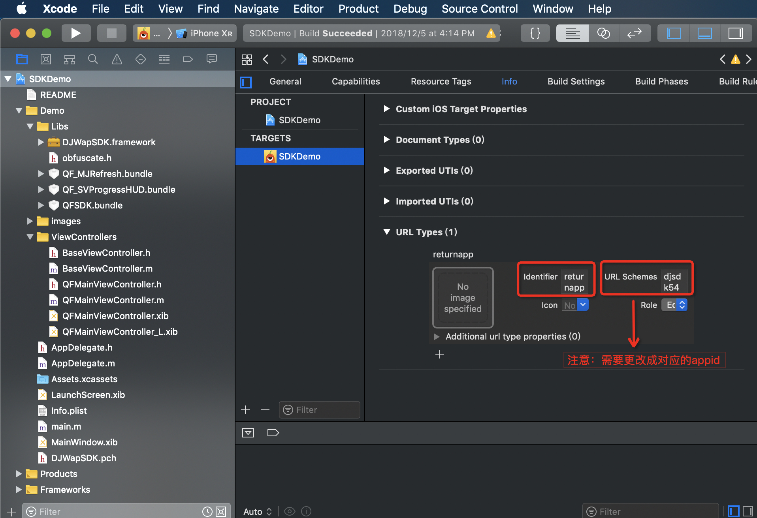Go back in editor history

(x=266, y=60)
